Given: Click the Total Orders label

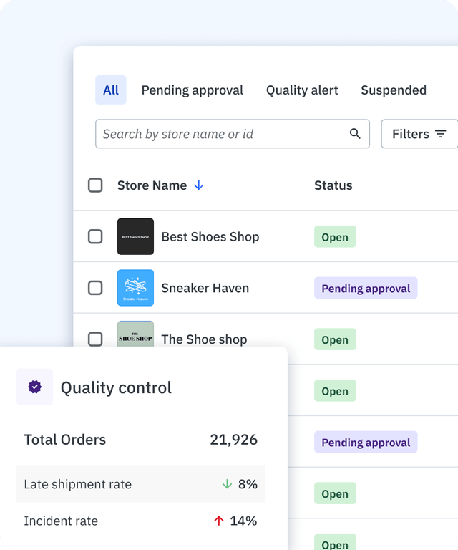Looking at the screenshot, I should point(65,440).
